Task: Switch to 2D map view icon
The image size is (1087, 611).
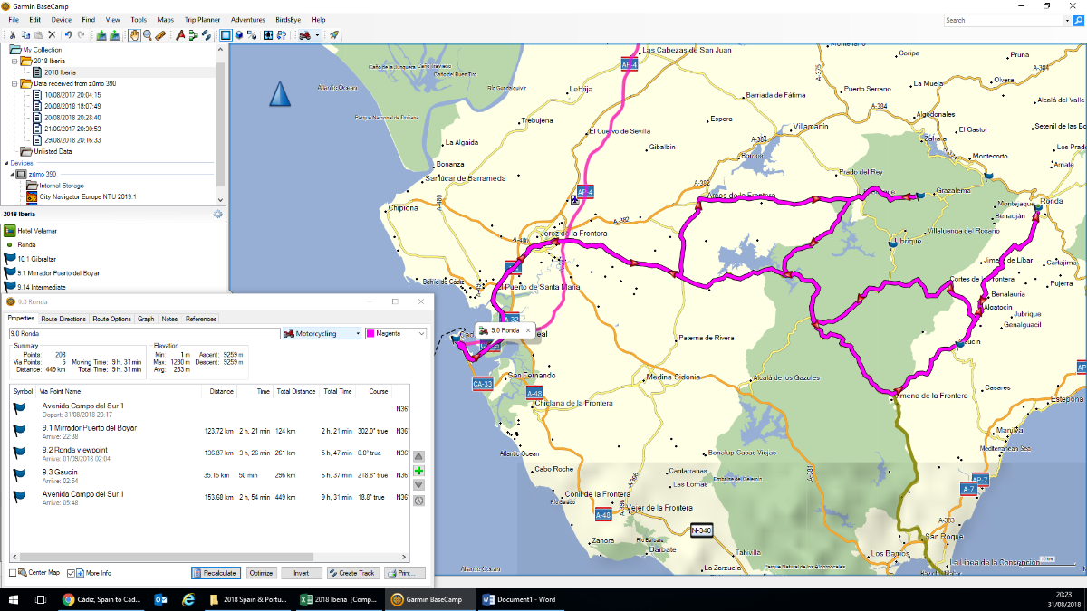Action: click(x=226, y=35)
